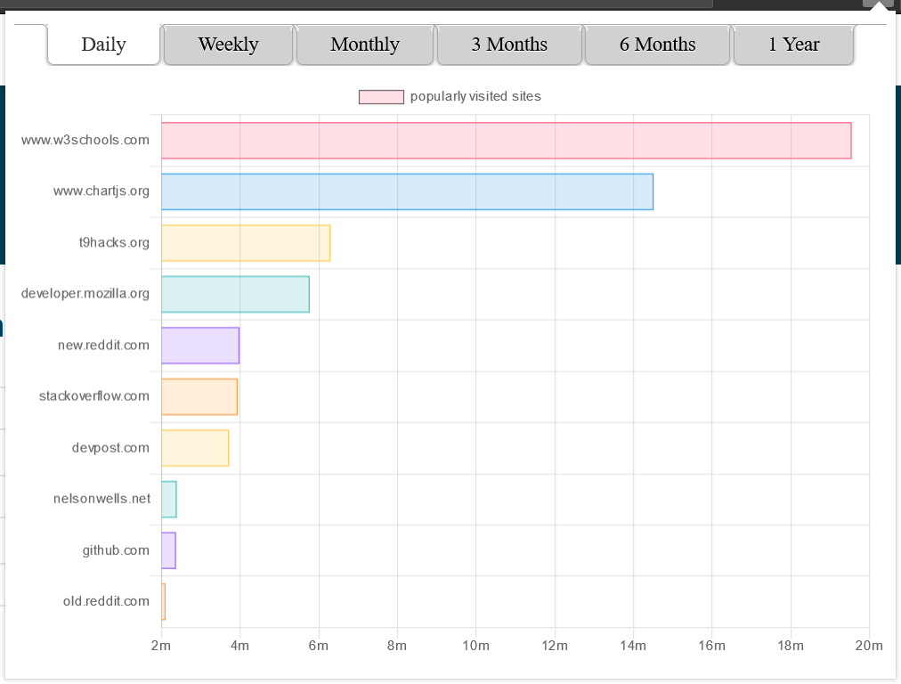This screenshot has height=684, width=901.
Task: Click the stackoverflow.com orange bar
Action: coord(199,396)
